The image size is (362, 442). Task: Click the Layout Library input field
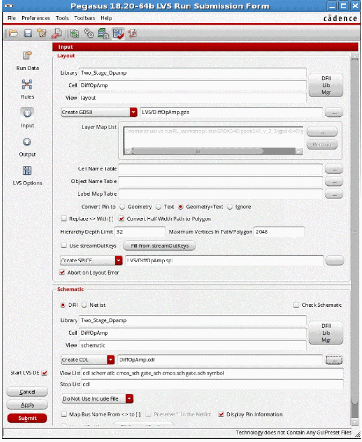[193, 73]
